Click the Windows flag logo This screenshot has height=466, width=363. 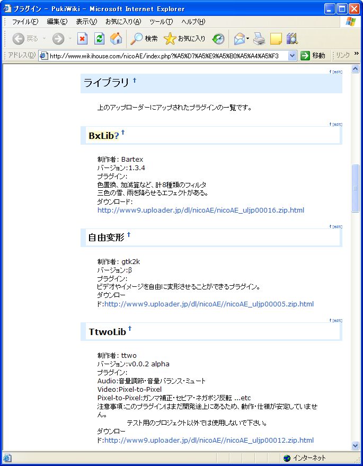[350, 22]
